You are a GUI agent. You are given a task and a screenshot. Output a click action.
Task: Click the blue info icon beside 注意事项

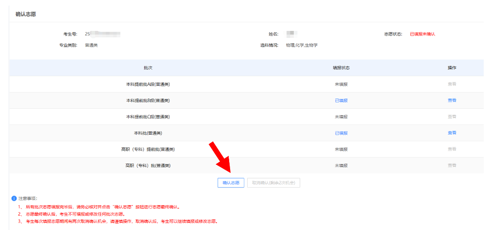pyautogui.click(x=14, y=198)
